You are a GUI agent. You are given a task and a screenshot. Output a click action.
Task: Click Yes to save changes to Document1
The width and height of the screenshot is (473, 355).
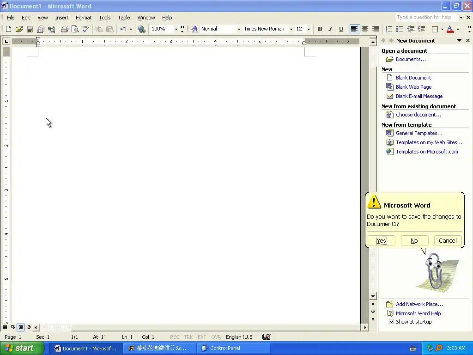coord(381,240)
